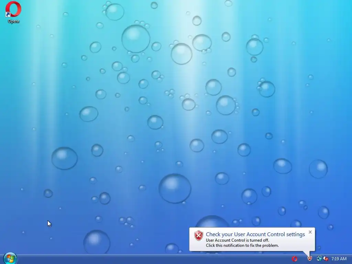
Task: Click the 'Check your User Account Control settings' title
Action: (x=255, y=234)
